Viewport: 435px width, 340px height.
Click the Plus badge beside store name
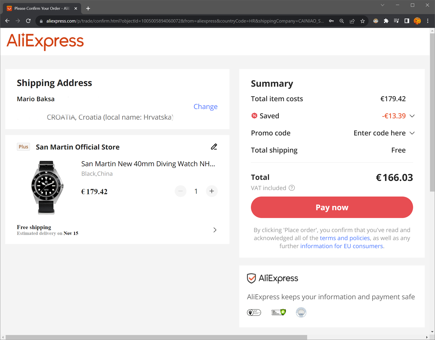pos(23,147)
